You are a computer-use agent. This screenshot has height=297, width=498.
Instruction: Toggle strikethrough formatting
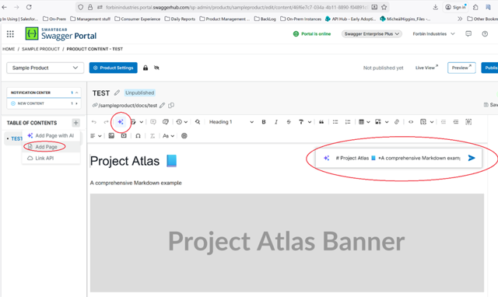click(x=289, y=122)
